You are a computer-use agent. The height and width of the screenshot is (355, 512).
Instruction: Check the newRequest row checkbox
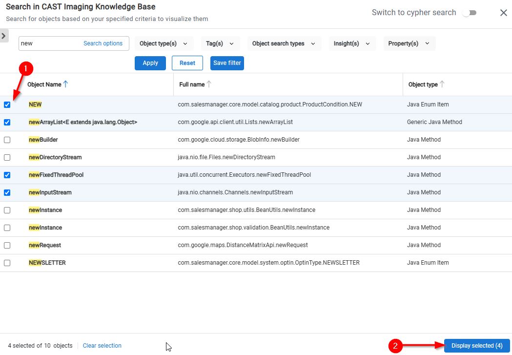[7, 246]
